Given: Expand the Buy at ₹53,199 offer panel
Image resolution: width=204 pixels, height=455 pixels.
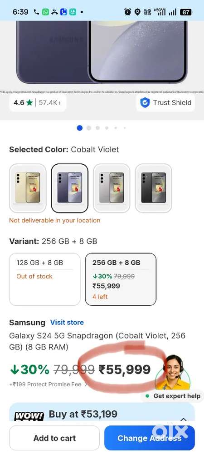Looking at the screenshot, I should tap(184, 419).
